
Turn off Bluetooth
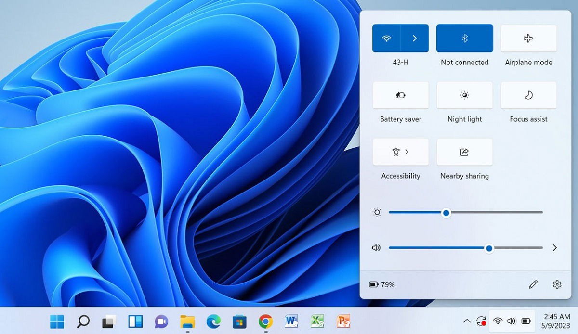point(464,38)
